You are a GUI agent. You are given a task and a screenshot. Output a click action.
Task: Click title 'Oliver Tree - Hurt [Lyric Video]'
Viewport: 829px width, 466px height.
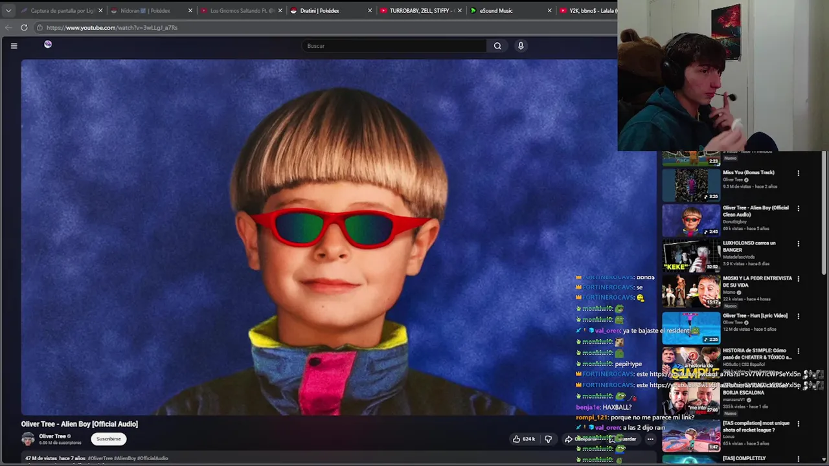[755, 316]
